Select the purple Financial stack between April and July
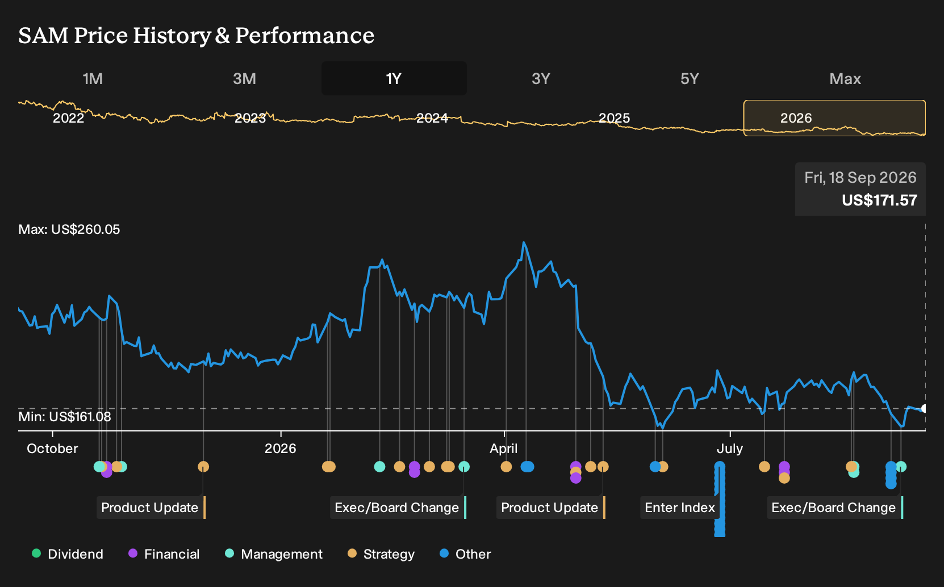 pyautogui.click(x=575, y=472)
